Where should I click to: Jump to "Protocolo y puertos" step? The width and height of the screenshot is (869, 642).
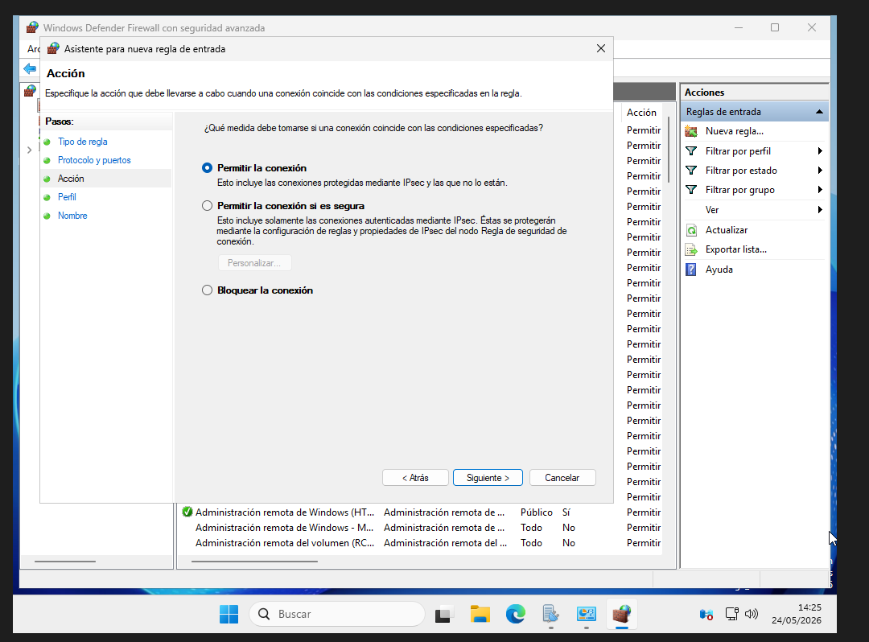94,160
